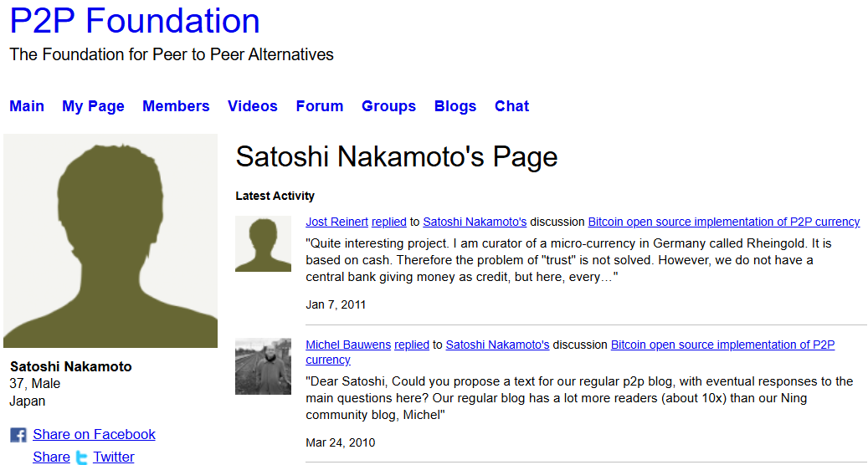
Task: Go to My Page tab
Action: [x=93, y=106]
